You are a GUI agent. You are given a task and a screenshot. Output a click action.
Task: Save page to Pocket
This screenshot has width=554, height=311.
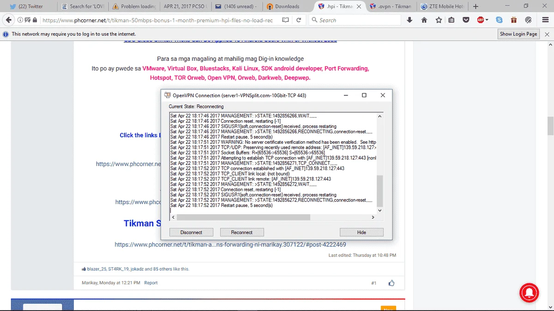466,20
